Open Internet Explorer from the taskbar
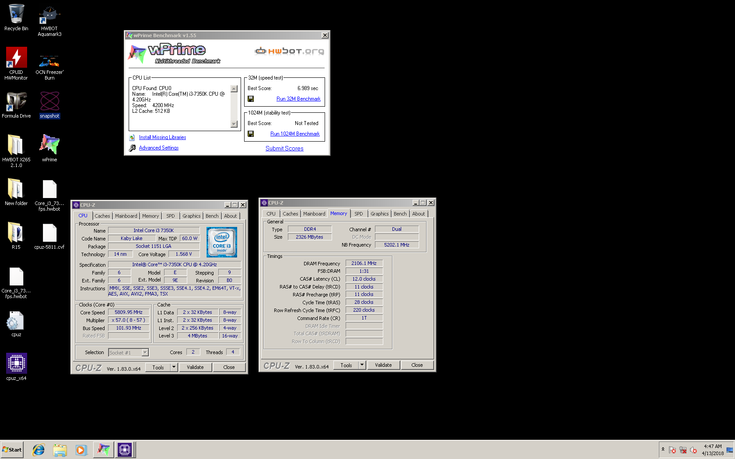Screen dimensions: 735x459 click(38, 450)
